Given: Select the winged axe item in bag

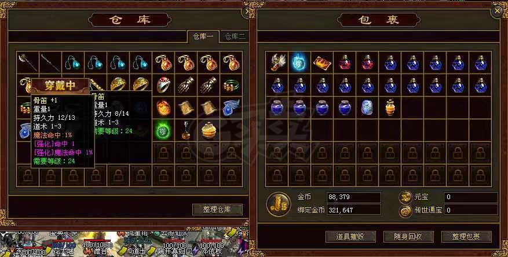Looking at the screenshot, I should tap(277, 63).
